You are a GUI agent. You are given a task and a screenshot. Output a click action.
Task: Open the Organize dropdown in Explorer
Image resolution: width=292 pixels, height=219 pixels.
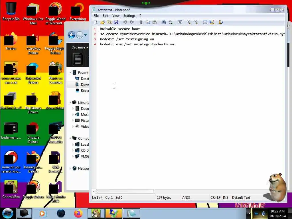80,47
